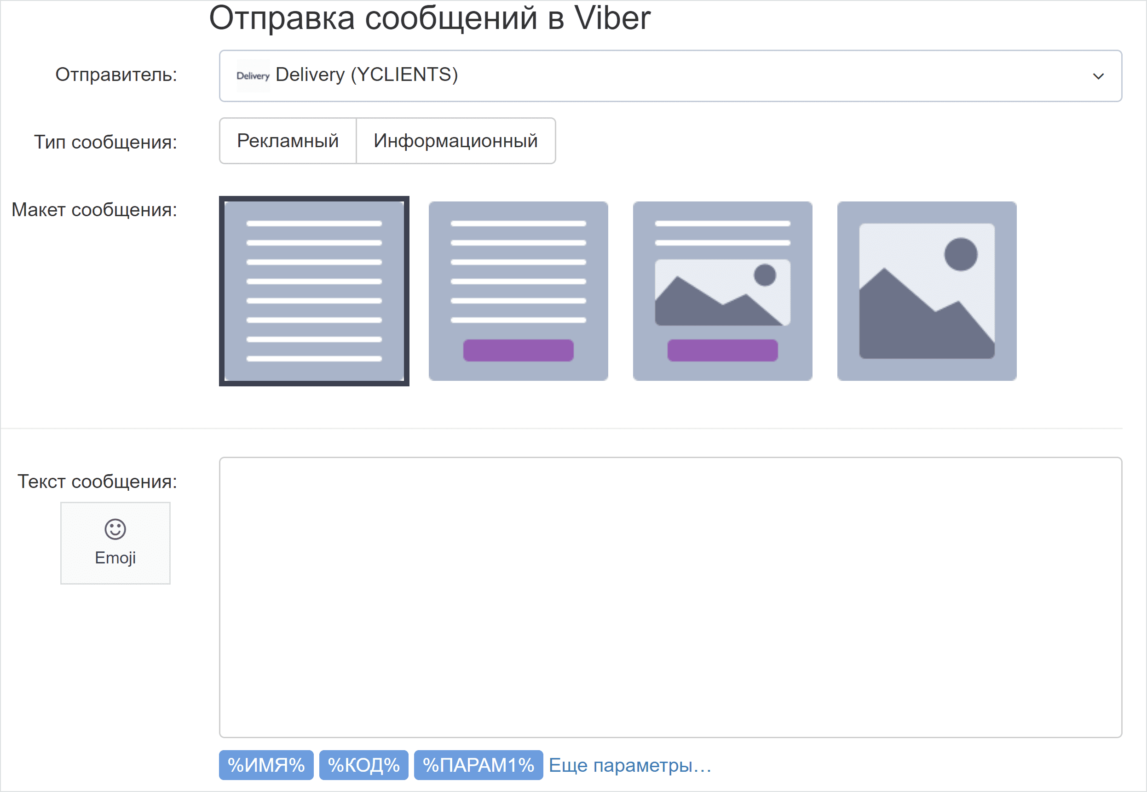Viewport: 1147px width, 792px height.
Task: Click the Тип сообщения label
Action: click(105, 143)
